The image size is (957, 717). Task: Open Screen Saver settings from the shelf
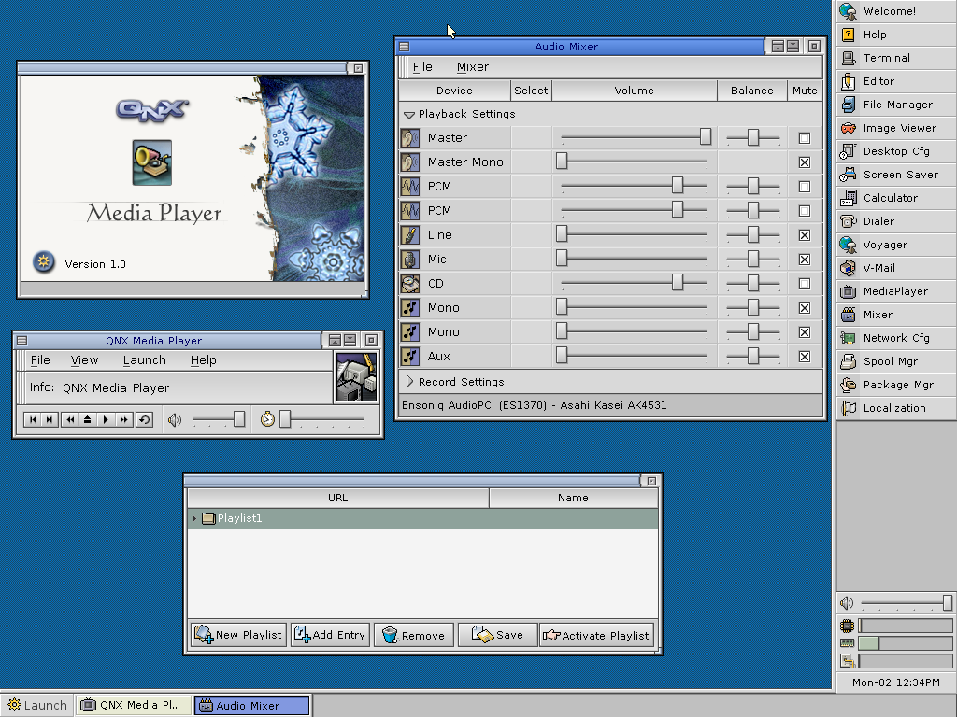tap(896, 175)
